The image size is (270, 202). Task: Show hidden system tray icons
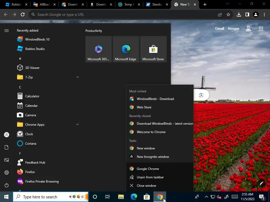click(x=206, y=197)
